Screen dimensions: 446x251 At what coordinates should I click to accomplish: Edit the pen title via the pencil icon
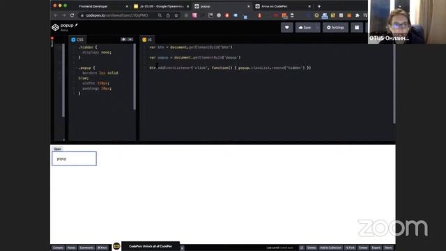[x=76, y=25]
